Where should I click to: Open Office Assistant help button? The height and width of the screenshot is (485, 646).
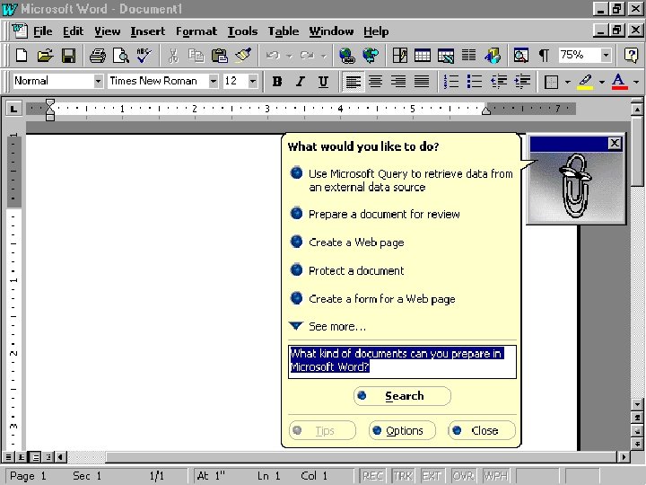(x=631, y=55)
